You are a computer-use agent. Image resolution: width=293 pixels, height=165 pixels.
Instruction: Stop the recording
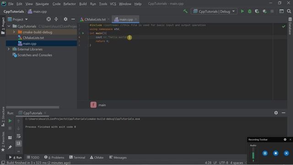(276, 153)
